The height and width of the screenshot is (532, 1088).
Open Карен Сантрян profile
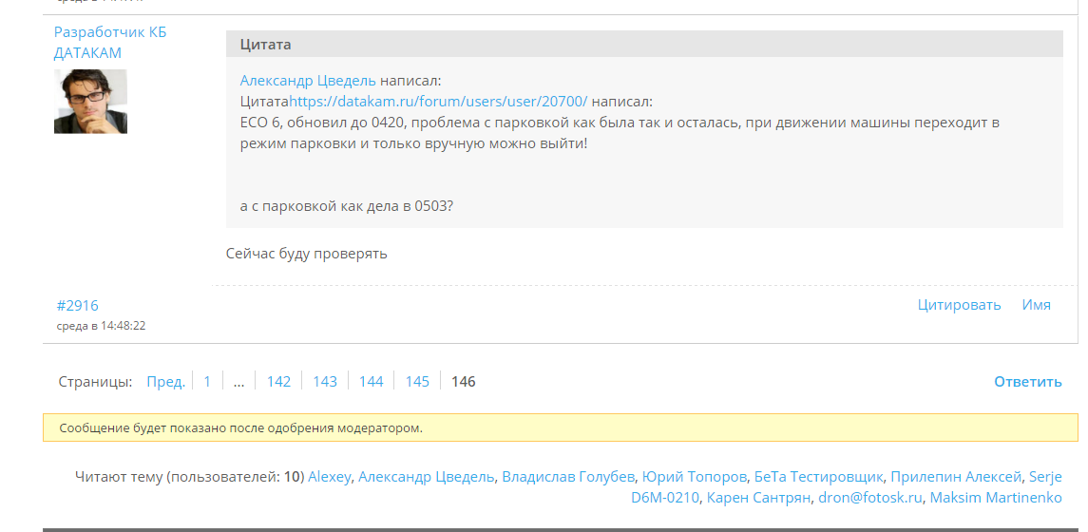point(758,497)
